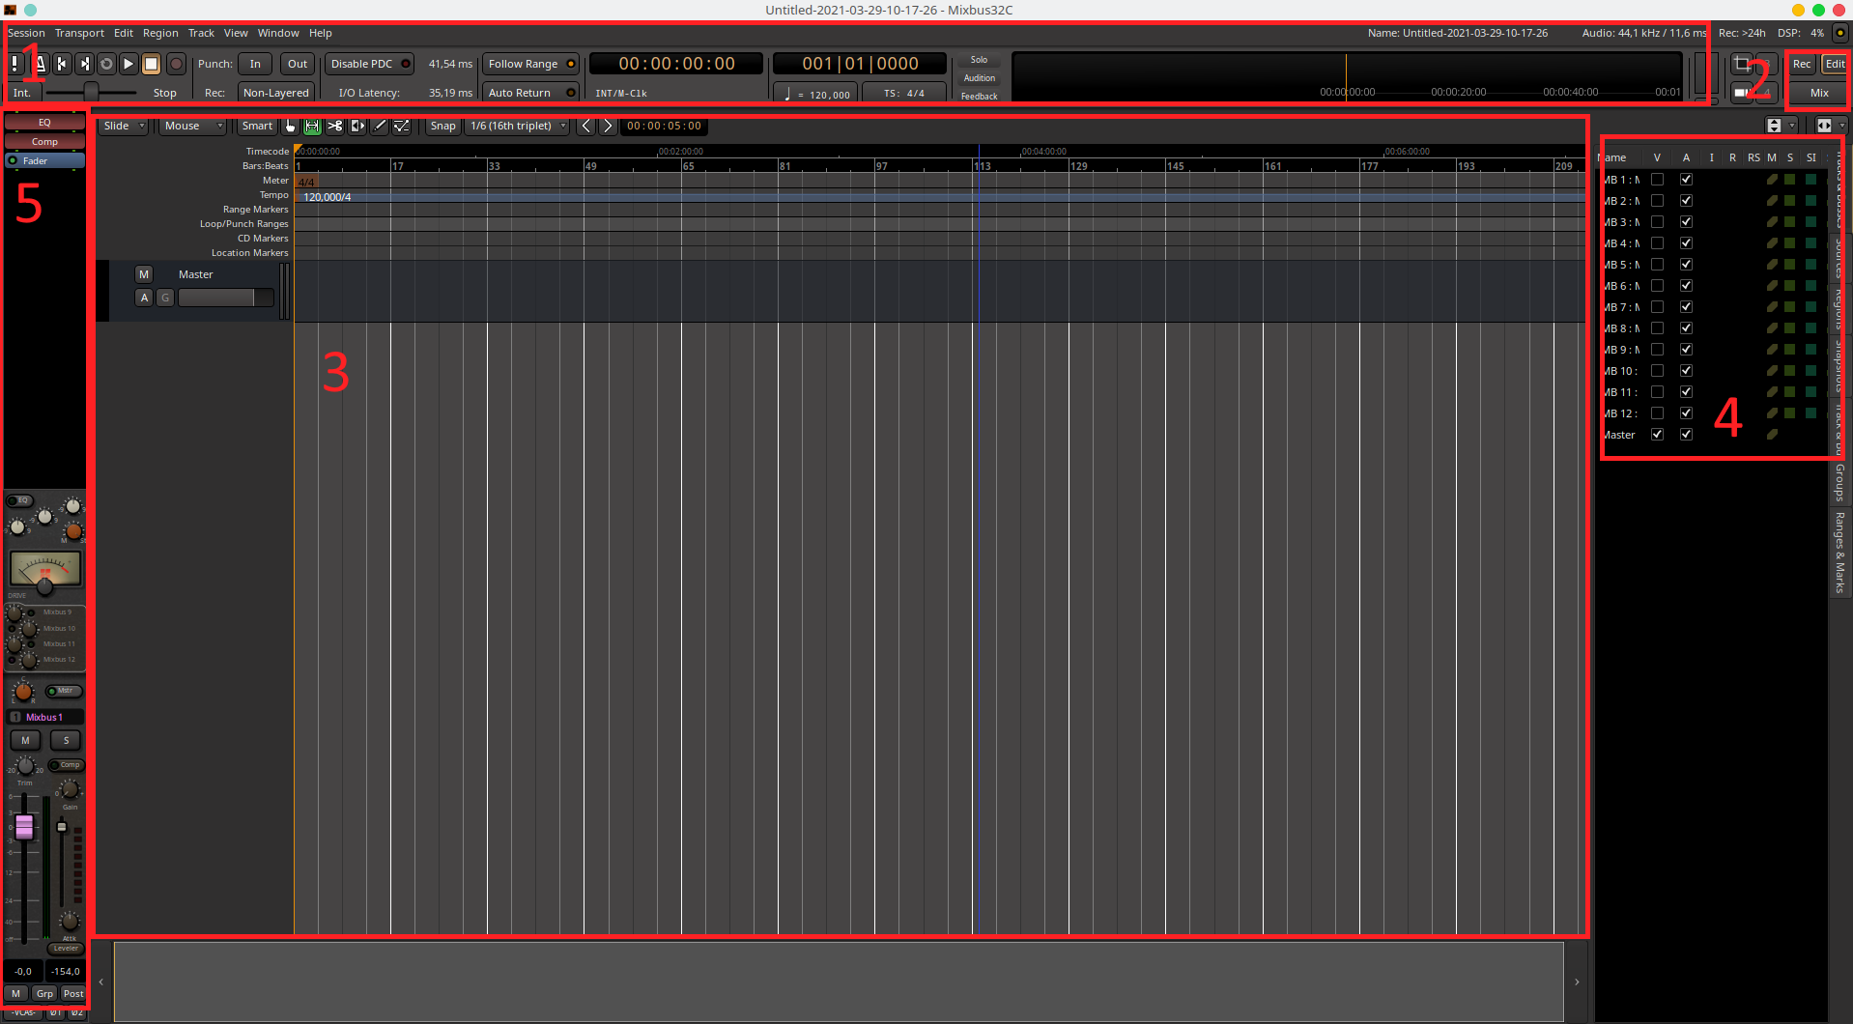The height and width of the screenshot is (1024, 1853).
Task: Uncheck the Visible box for Master
Action: click(x=1657, y=435)
